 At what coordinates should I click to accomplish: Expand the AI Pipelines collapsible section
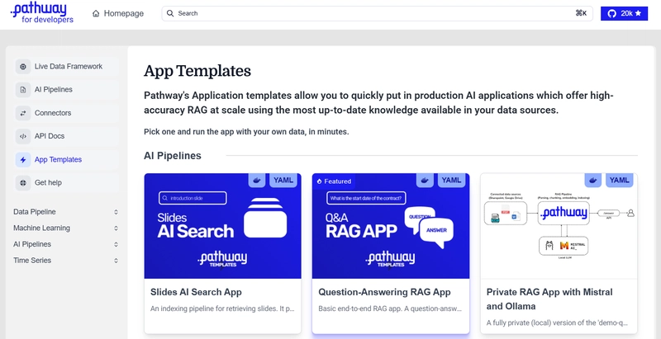pyautogui.click(x=66, y=244)
